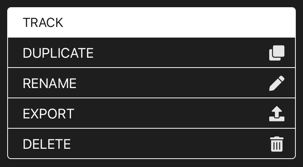Tap the stacked pages icon beside DUPLICATE

click(277, 53)
